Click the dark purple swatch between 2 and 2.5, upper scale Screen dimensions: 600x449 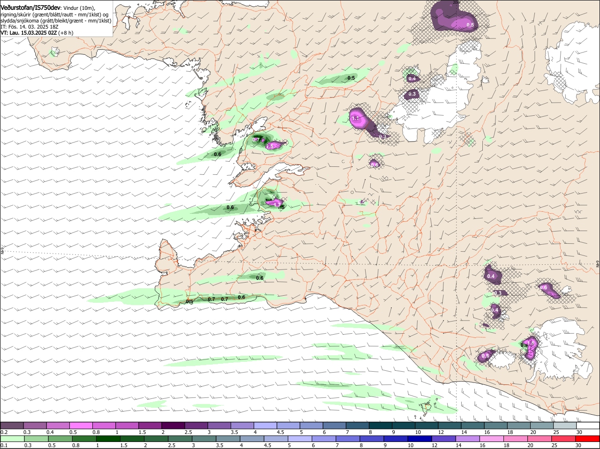point(173,425)
